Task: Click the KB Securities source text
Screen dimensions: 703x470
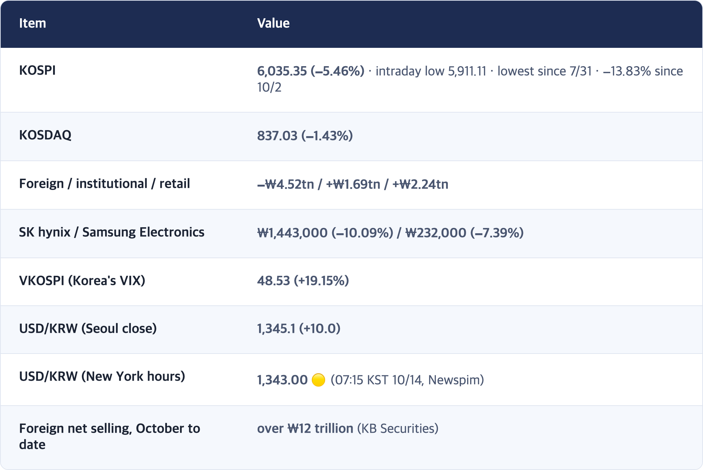Action: (398, 428)
